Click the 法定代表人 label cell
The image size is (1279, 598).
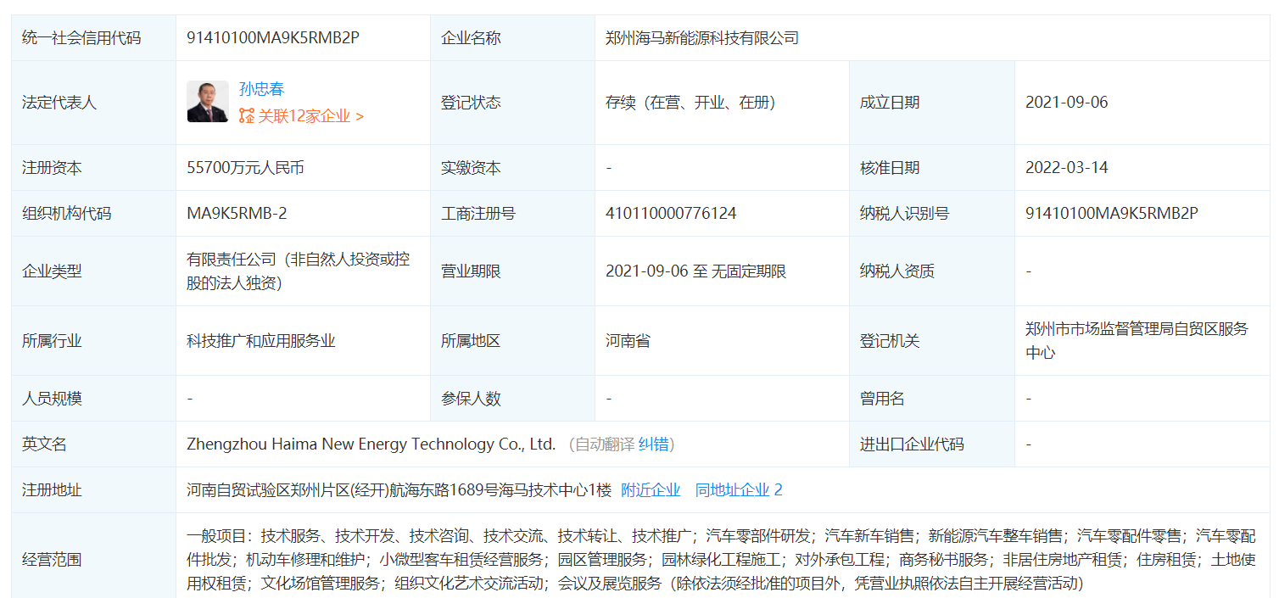(x=93, y=103)
